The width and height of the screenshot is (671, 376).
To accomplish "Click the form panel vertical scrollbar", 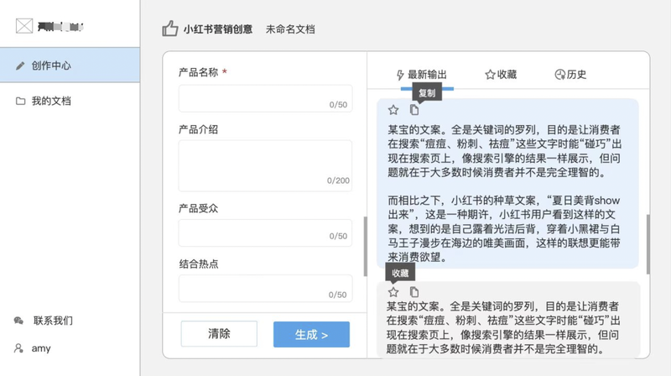I will (365, 246).
